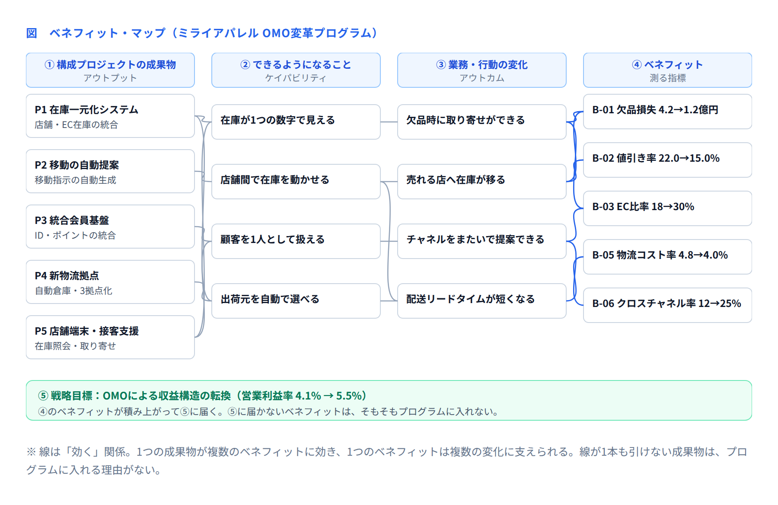778x505 pixels.
Task: Click subtitle ID・ポイントの統合
Action: [x=75, y=236]
